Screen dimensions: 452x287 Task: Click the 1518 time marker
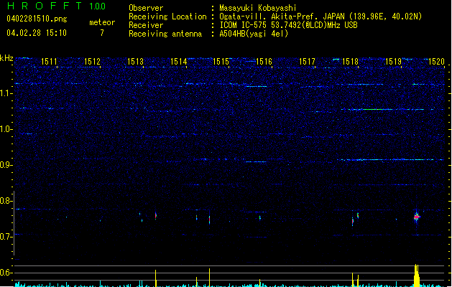350,62
